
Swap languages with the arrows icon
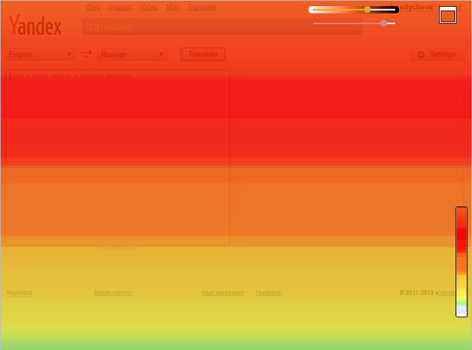[x=86, y=54]
